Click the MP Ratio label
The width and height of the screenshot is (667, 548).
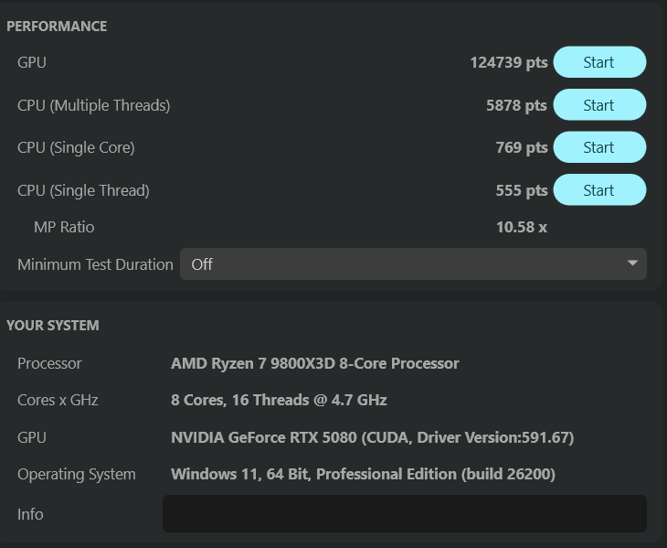(x=64, y=227)
